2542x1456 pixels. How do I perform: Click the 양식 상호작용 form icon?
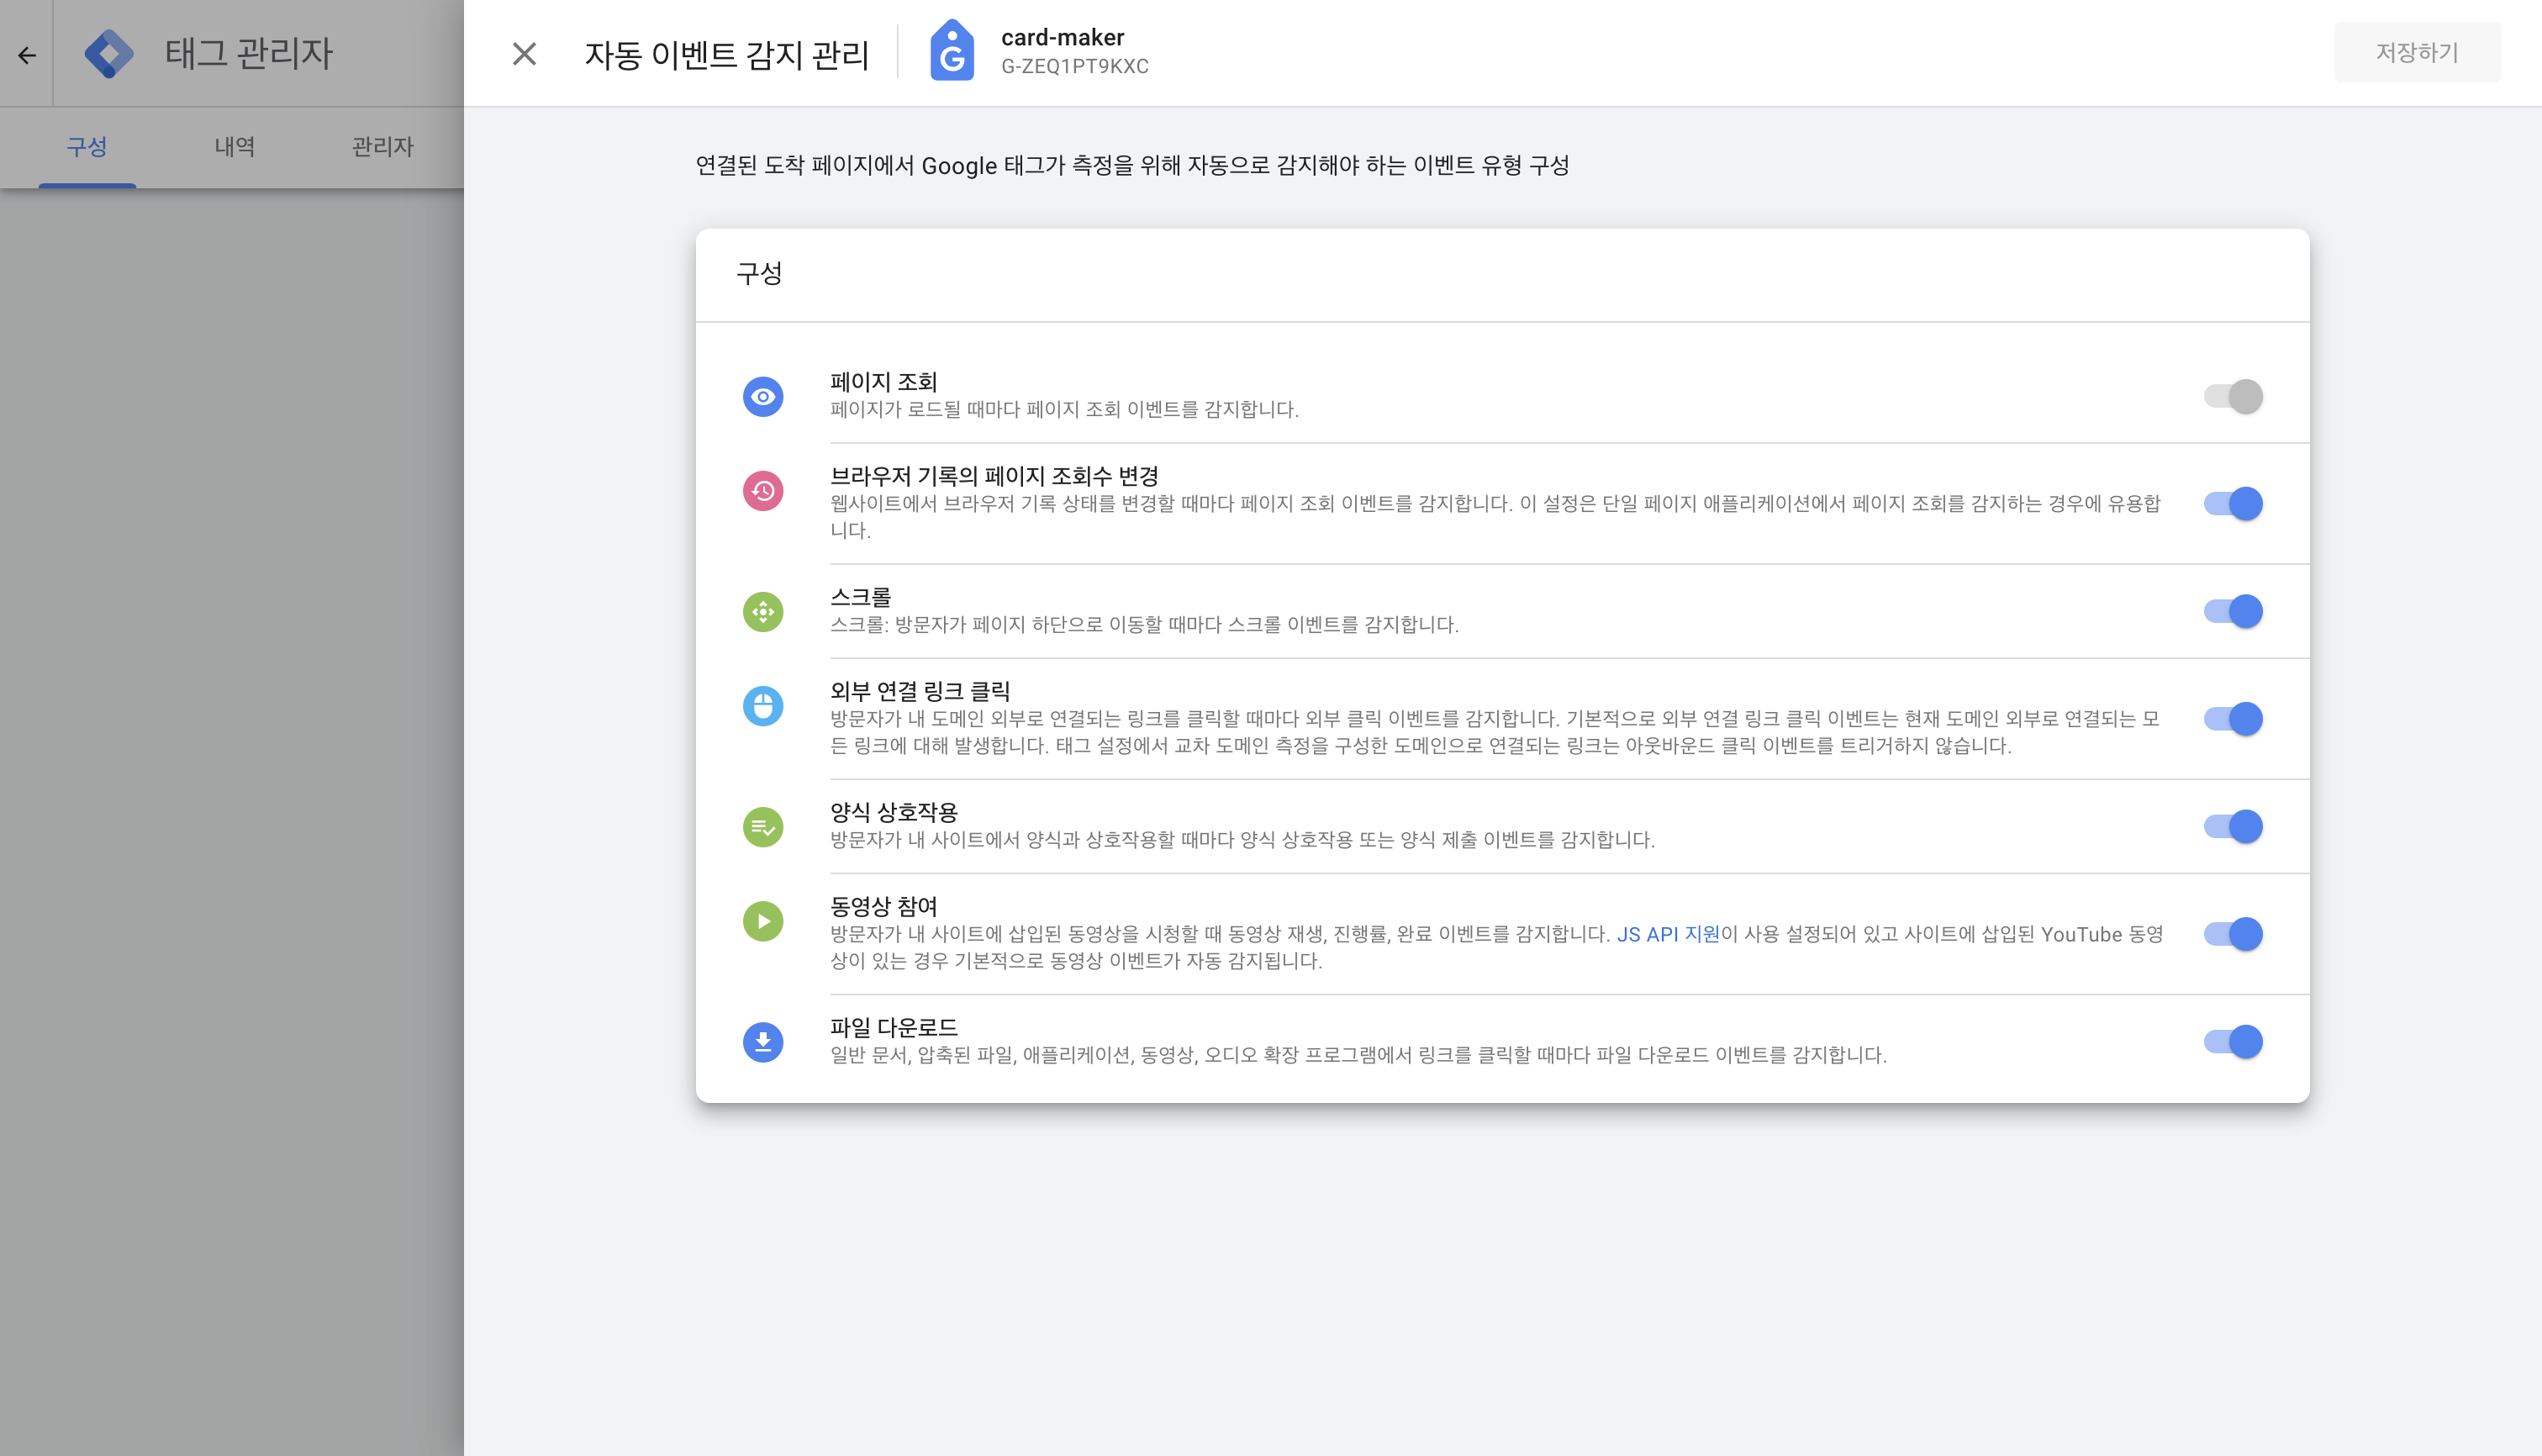(x=762, y=827)
